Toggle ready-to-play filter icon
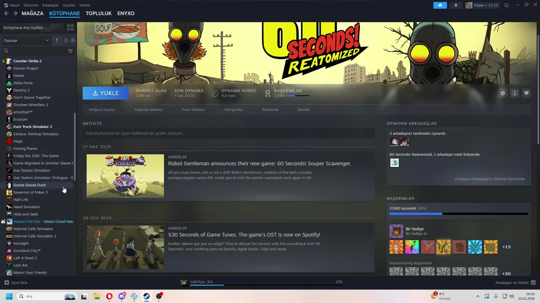Screen dimensions: 540x303 [x=73, y=40]
